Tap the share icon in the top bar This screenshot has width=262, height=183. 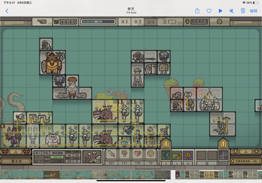point(197,11)
